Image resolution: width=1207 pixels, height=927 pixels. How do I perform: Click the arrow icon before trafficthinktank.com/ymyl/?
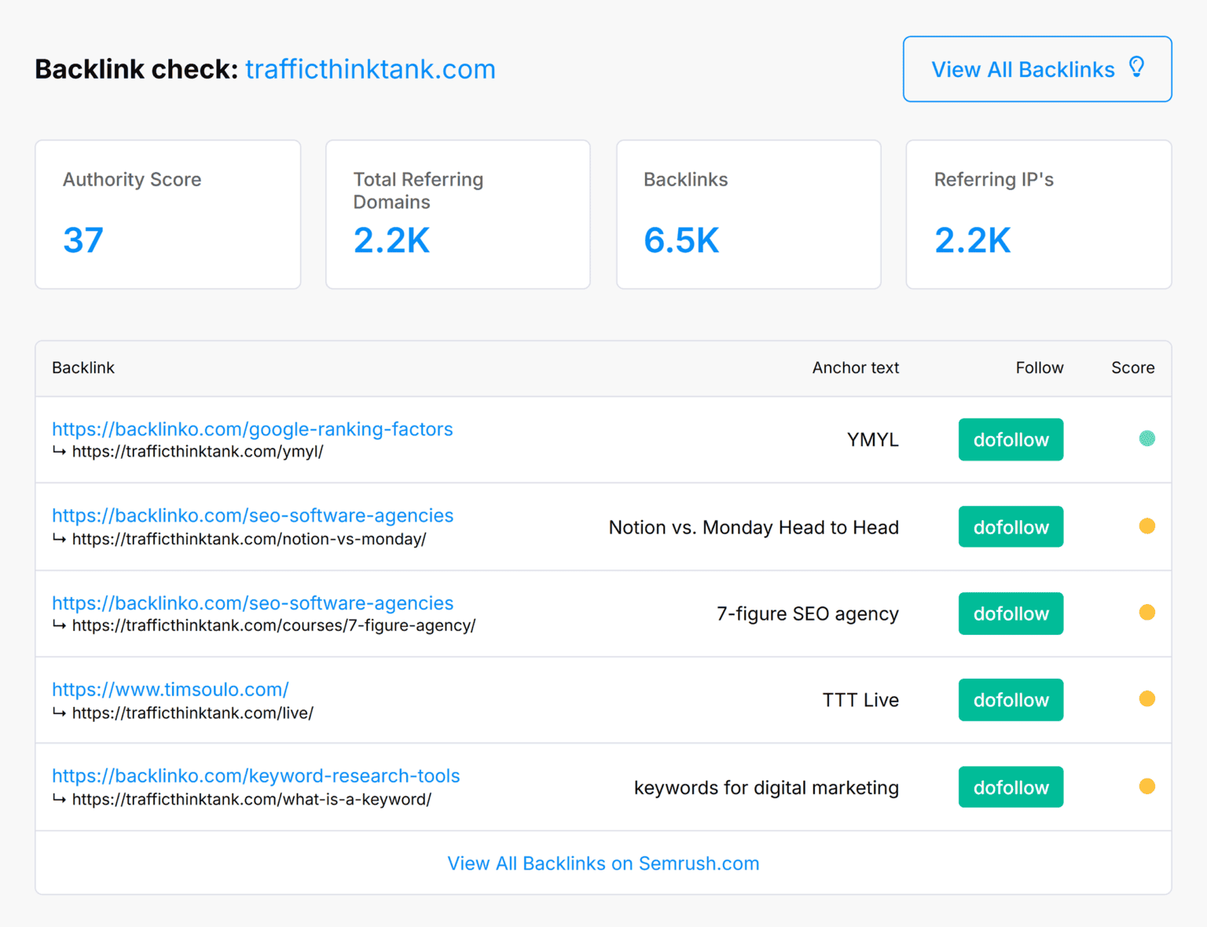click(x=60, y=452)
